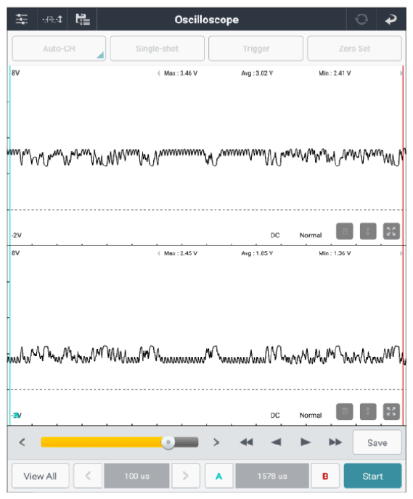Click the Zero Set button
This screenshot has width=413, height=499.
pos(354,49)
